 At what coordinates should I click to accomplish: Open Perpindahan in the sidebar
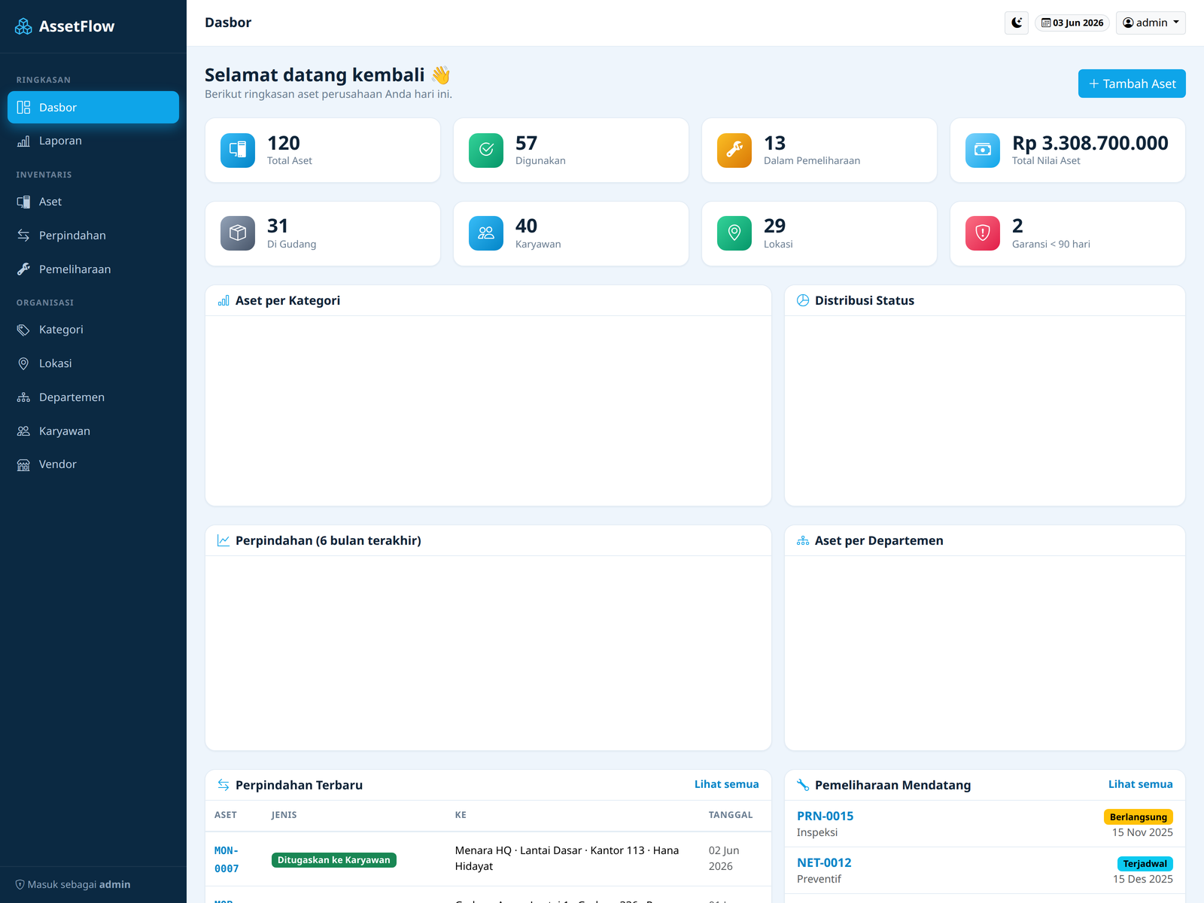[93, 236]
